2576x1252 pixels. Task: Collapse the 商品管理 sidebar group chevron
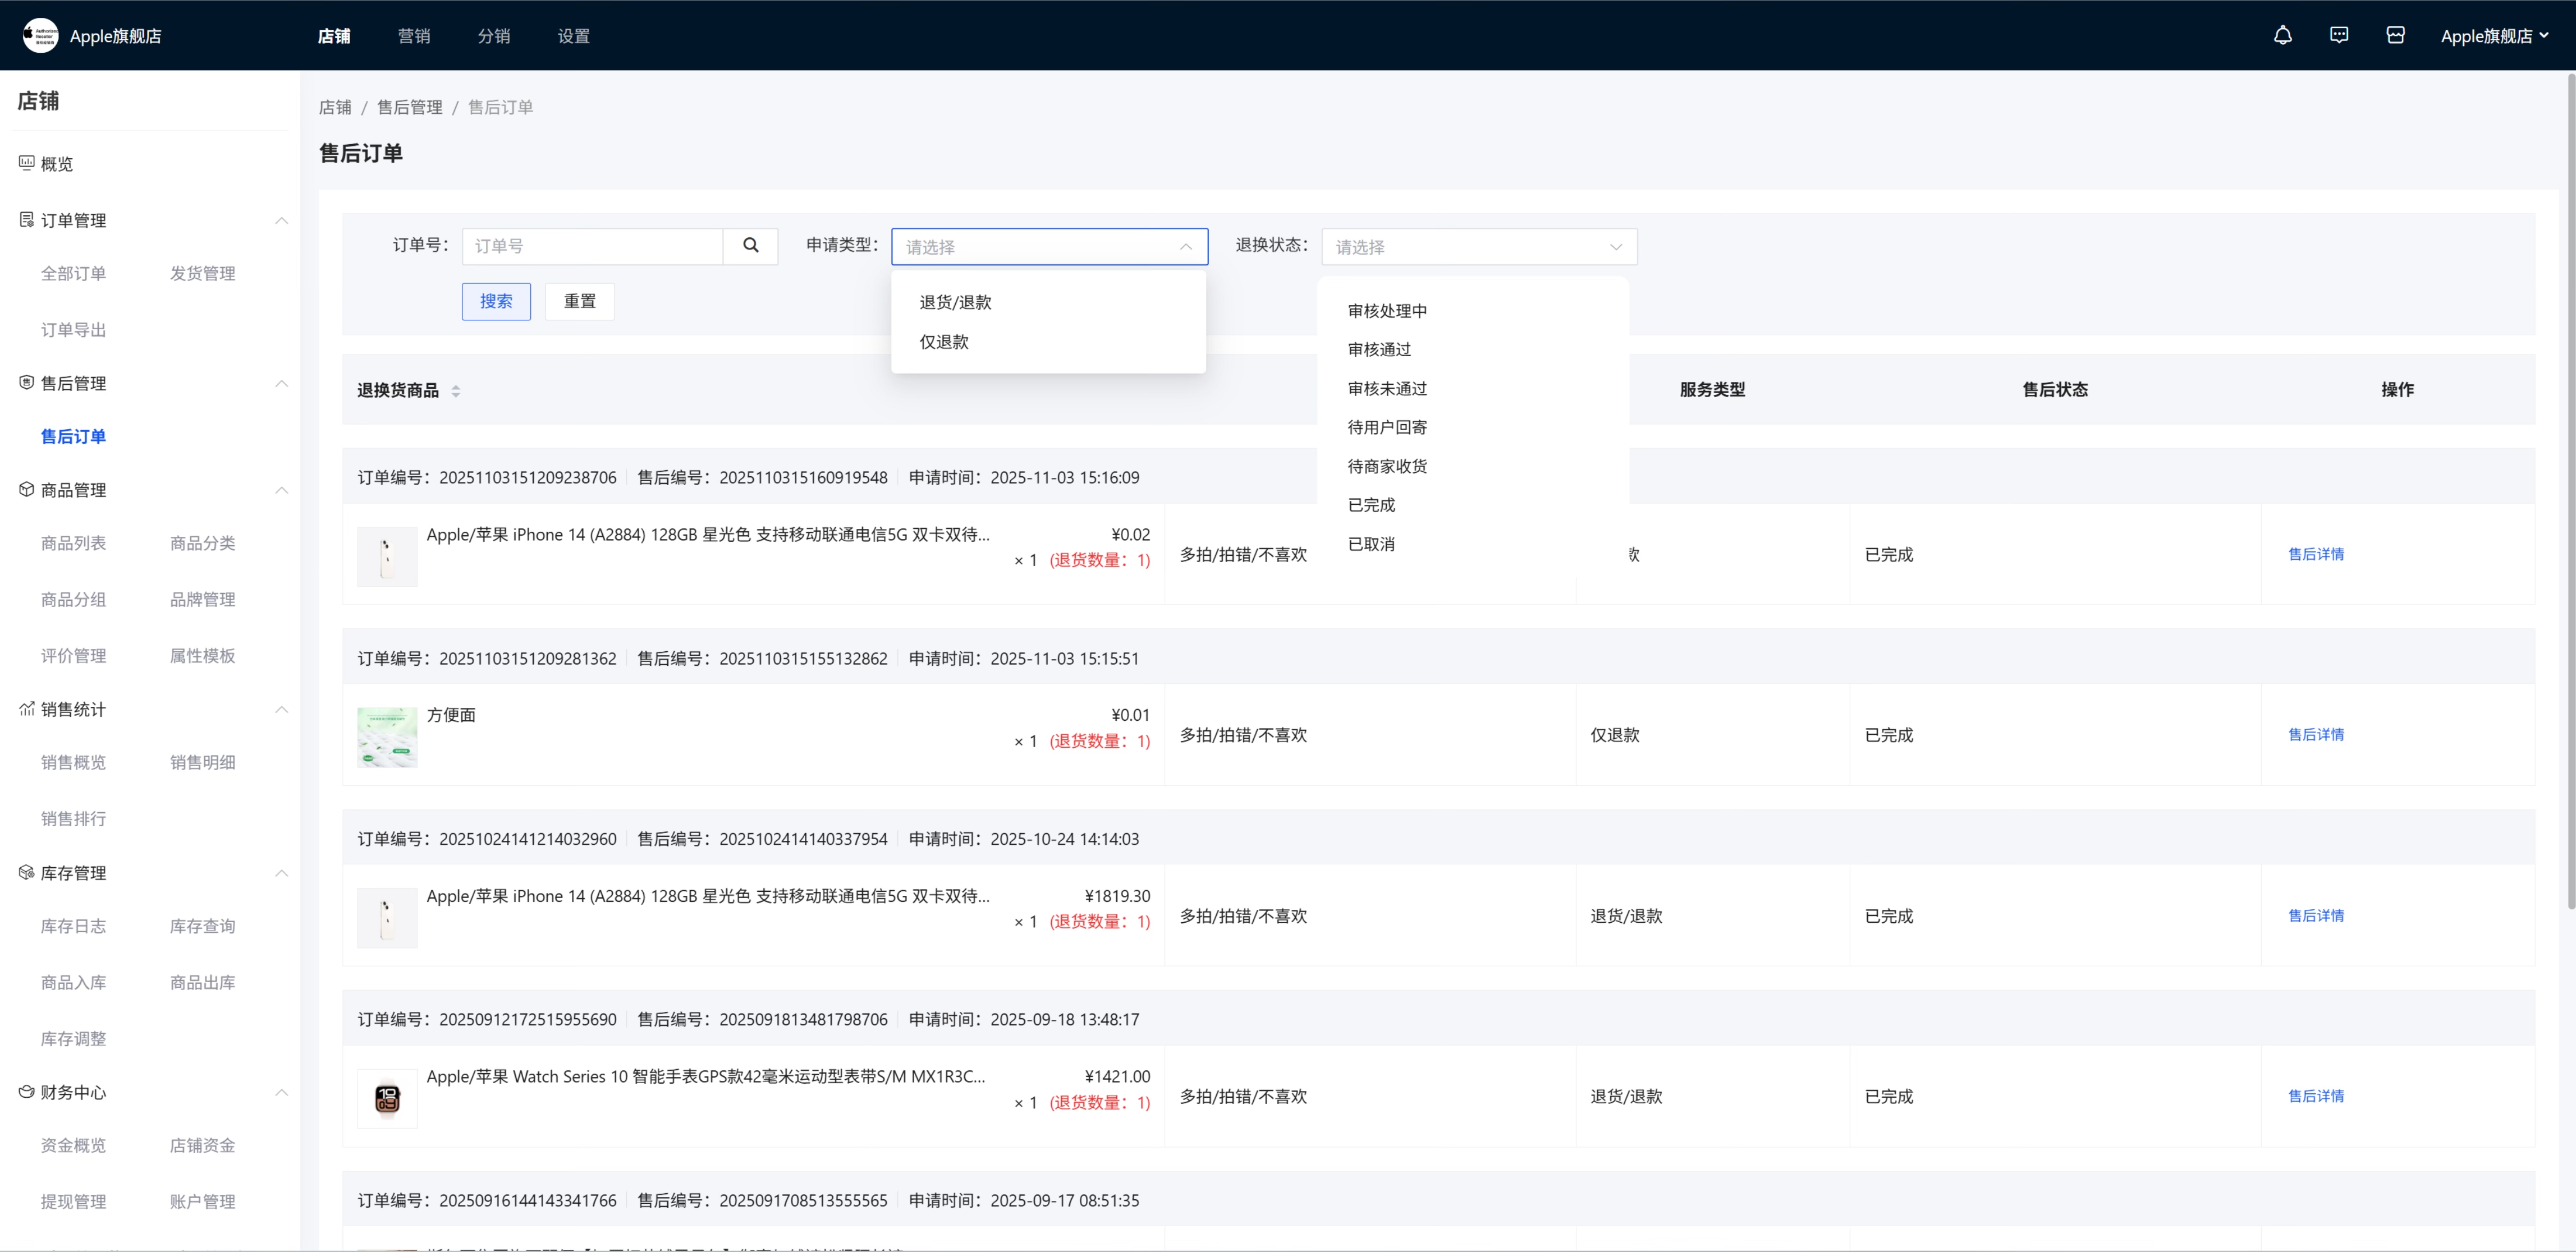pyautogui.click(x=281, y=490)
